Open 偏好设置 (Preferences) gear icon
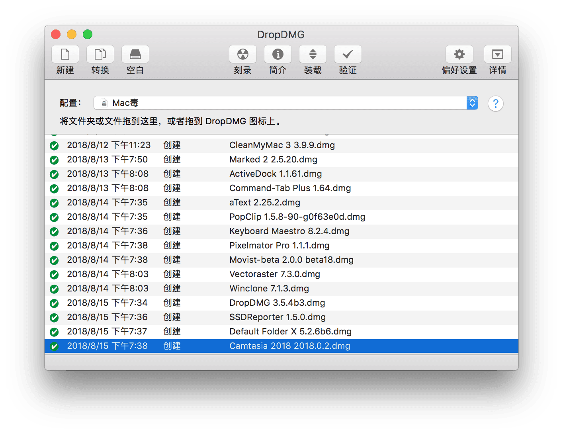This screenshot has height=434, width=563. click(x=459, y=54)
